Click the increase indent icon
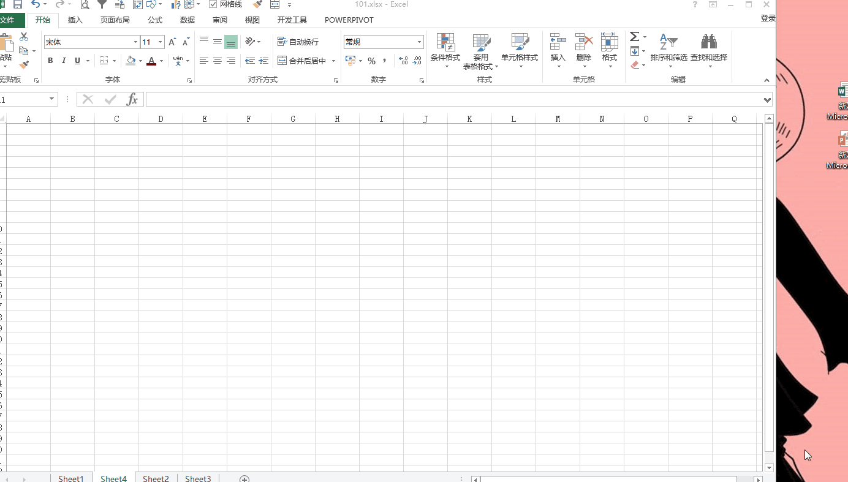Viewport: 848px width, 482px height. click(x=263, y=61)
